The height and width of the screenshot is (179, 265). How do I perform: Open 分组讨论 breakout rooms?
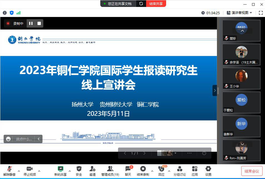coord(180,171)
